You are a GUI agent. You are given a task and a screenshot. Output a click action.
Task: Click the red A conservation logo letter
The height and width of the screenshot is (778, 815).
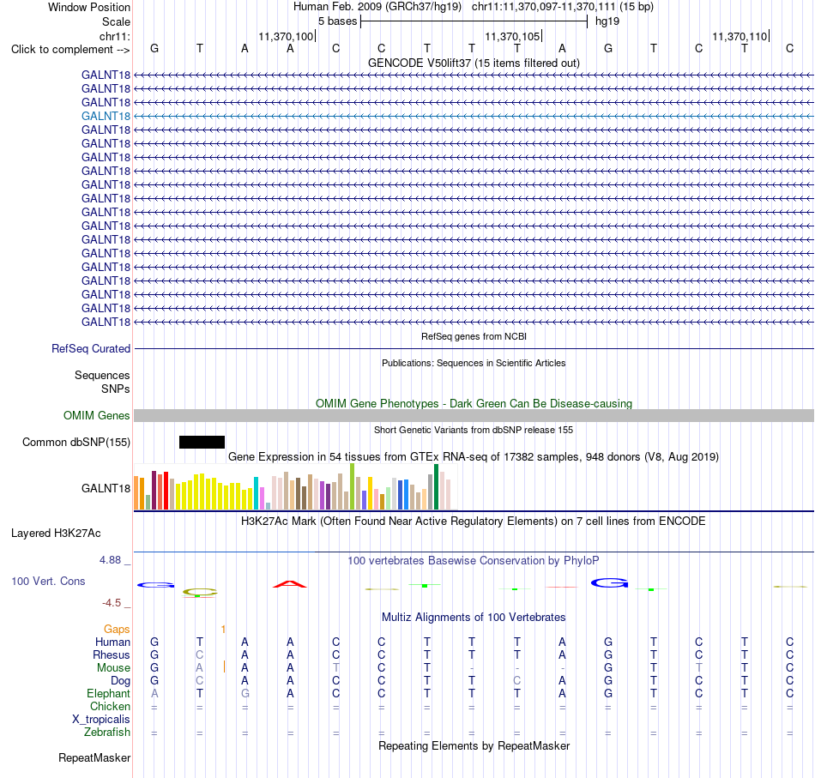click(290, 584)
